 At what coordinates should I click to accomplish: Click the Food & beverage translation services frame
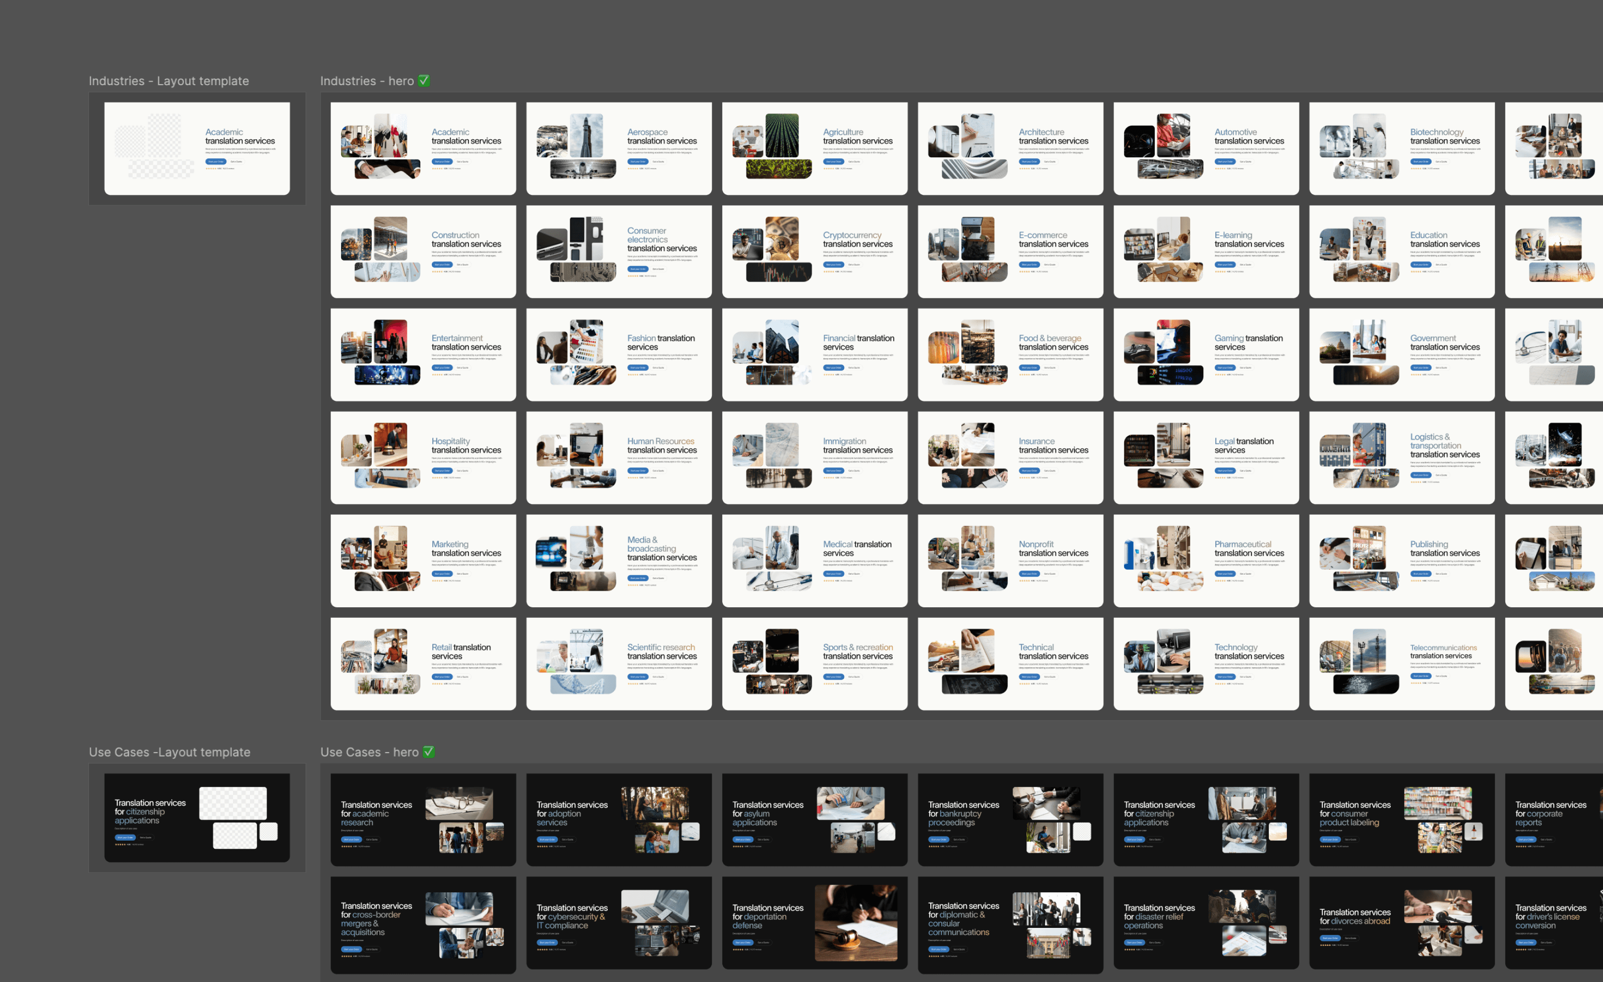coord(1010,355)
